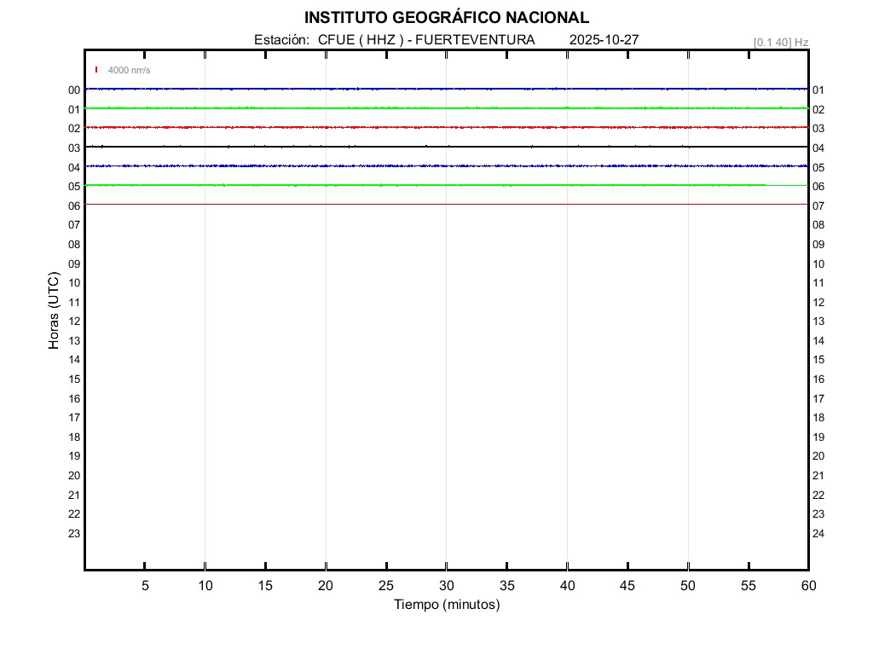Click the 5 minute tick label
873x655 pixels.
pos(145,585)
